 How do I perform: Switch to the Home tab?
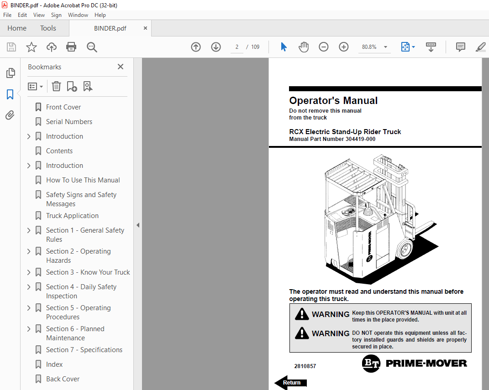(17, 28)
